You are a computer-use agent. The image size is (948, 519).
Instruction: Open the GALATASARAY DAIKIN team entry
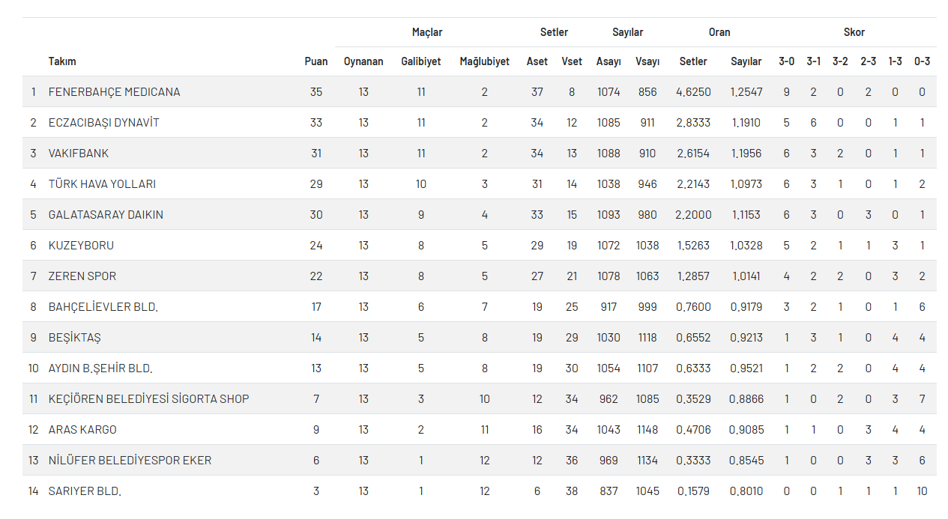coord(106,215)
